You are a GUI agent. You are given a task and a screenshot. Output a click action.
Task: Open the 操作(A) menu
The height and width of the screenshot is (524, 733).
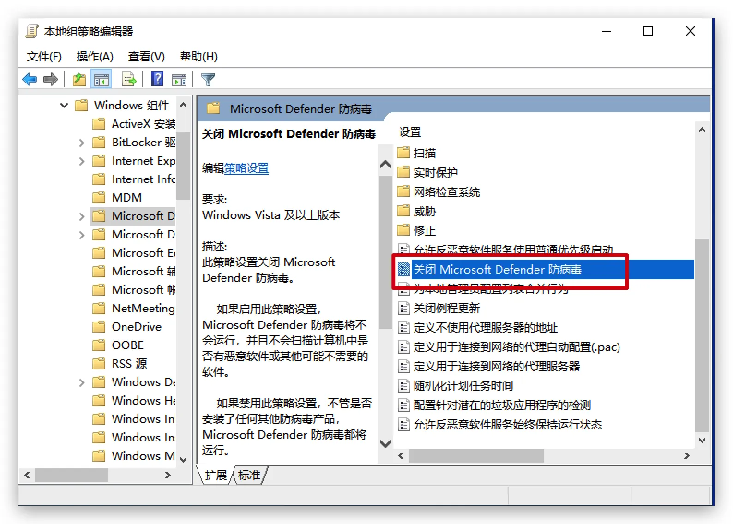[95, 57]
